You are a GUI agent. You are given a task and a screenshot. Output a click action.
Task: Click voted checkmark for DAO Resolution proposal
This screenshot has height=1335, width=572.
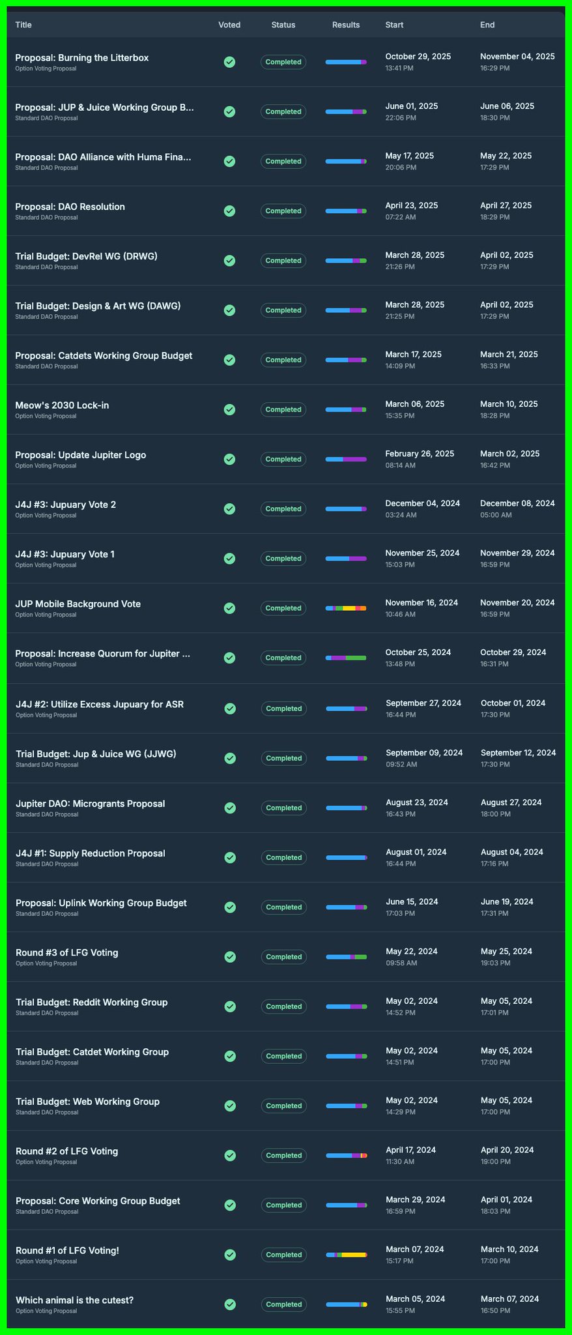(229, 211)
